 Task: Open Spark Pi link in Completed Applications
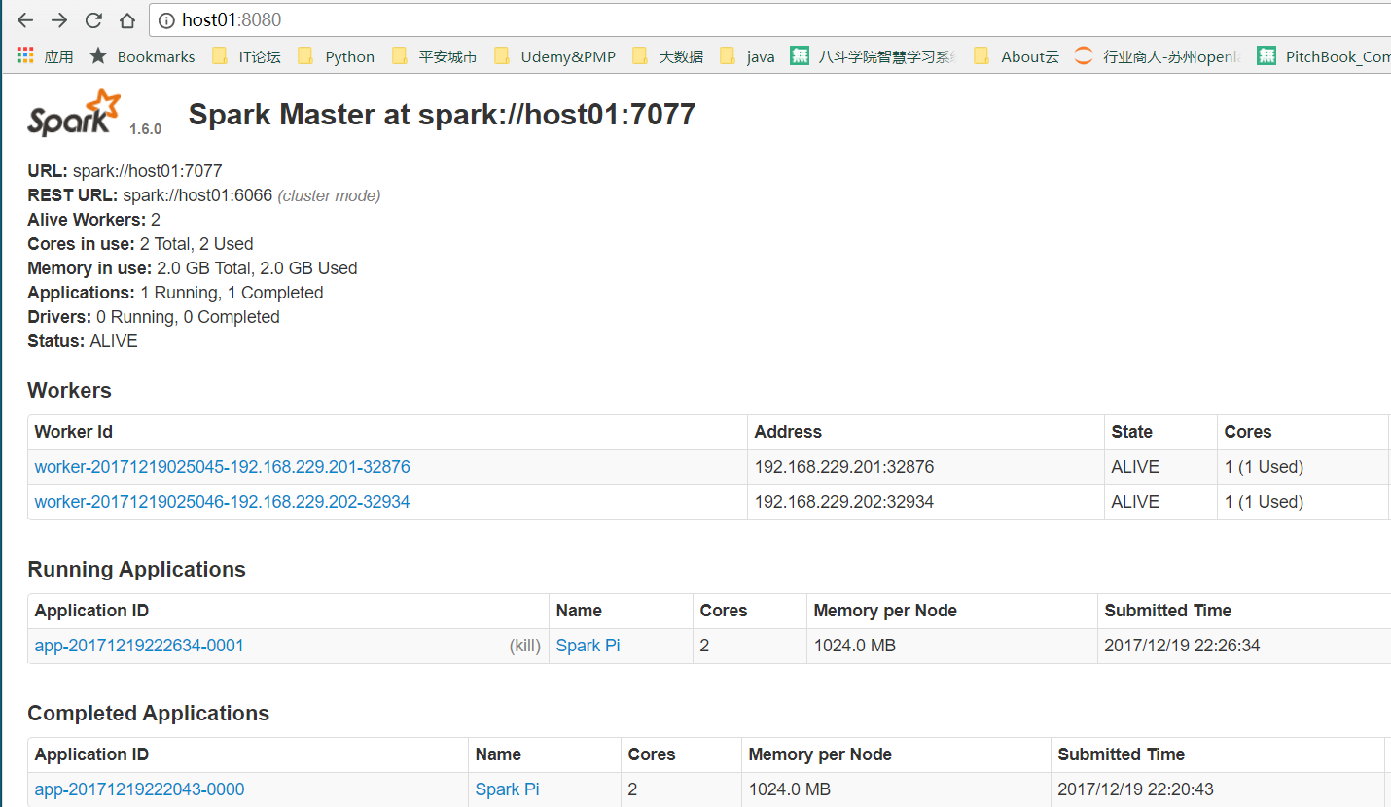(507, 789)
